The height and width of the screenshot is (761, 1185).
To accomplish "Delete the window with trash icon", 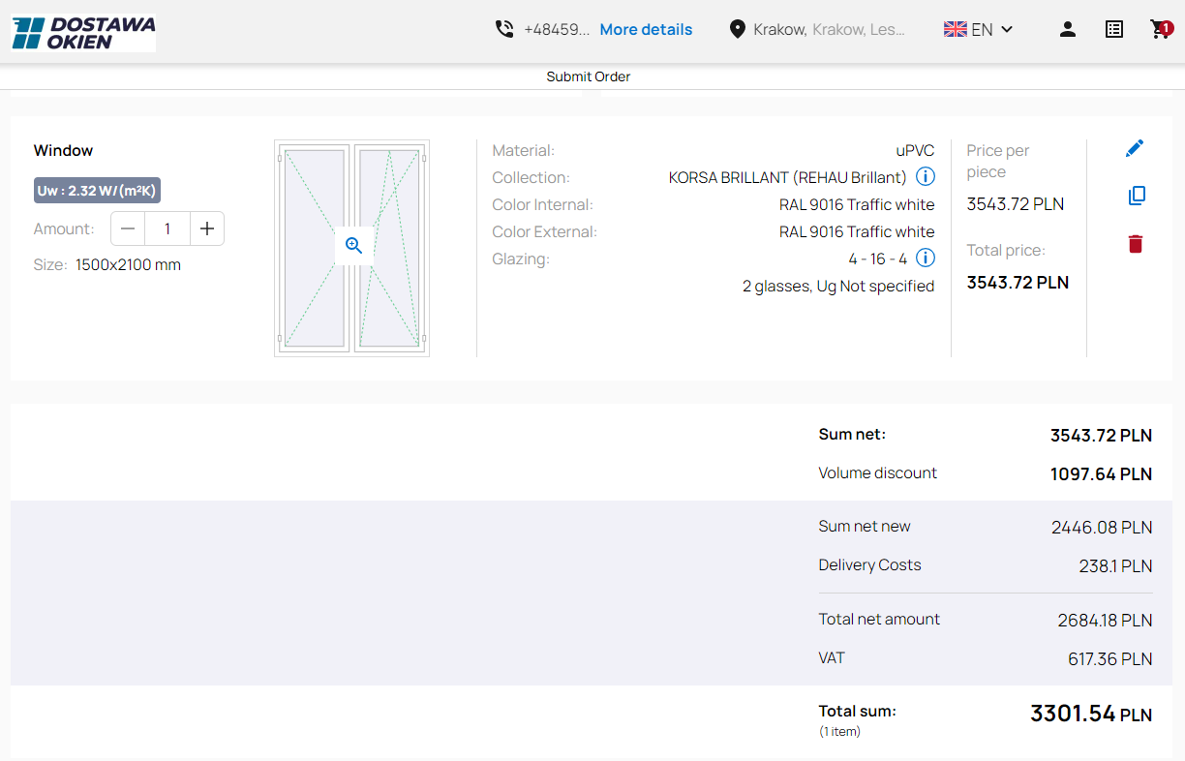I will click(x=1135, y=244).
